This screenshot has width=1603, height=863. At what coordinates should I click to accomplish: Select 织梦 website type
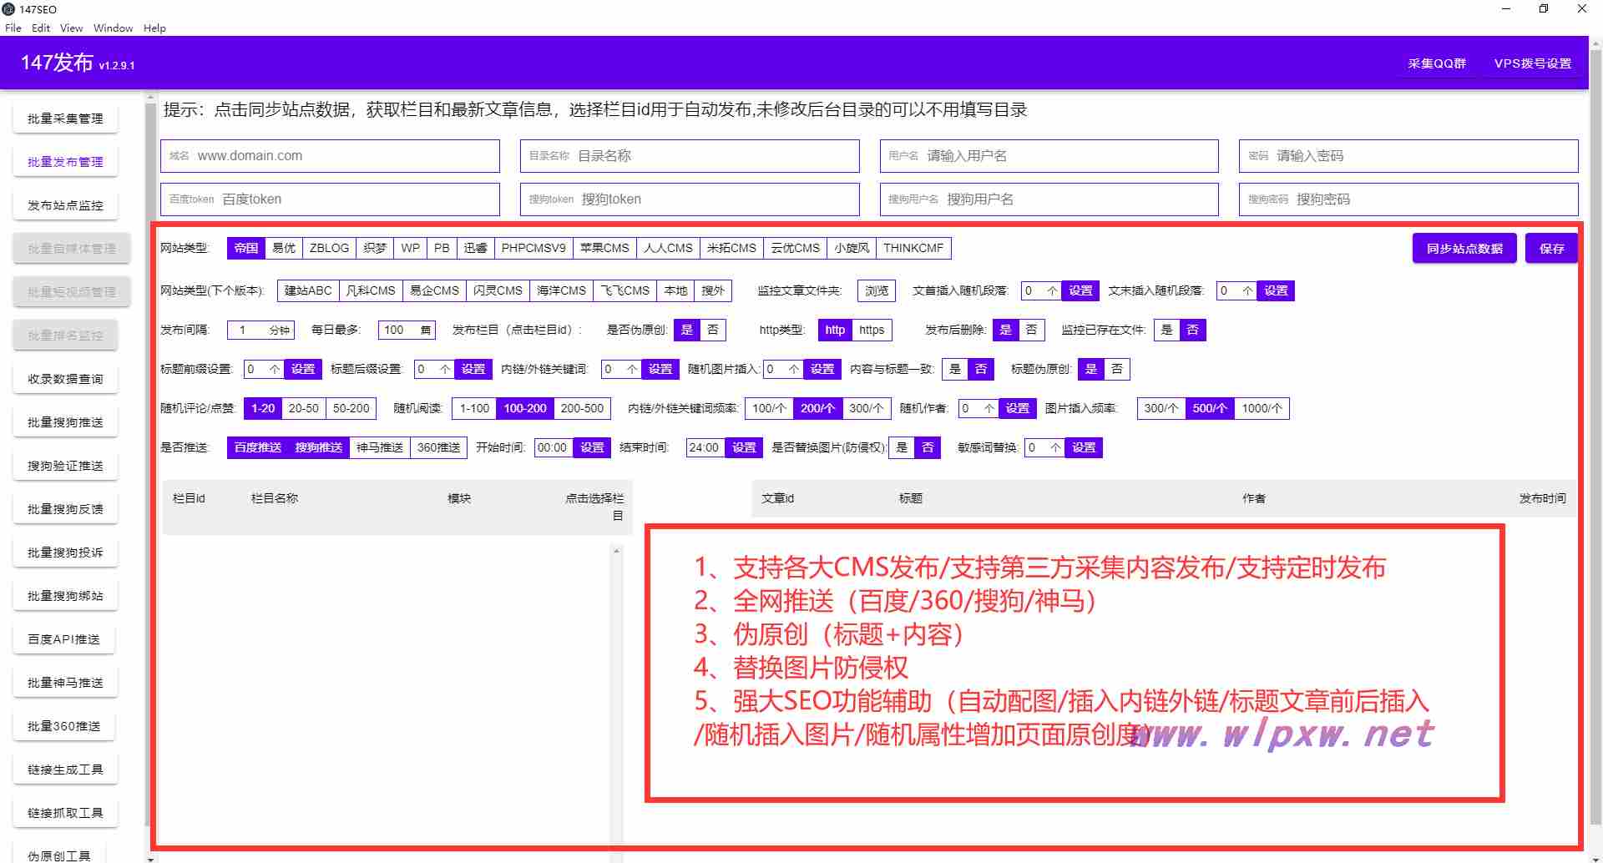pyautogui.click(x=375, y=248)
